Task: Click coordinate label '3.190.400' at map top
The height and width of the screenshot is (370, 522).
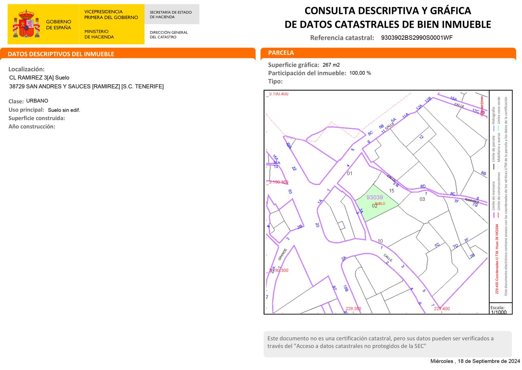Action: pyautogui.click(x=278, y=94)
